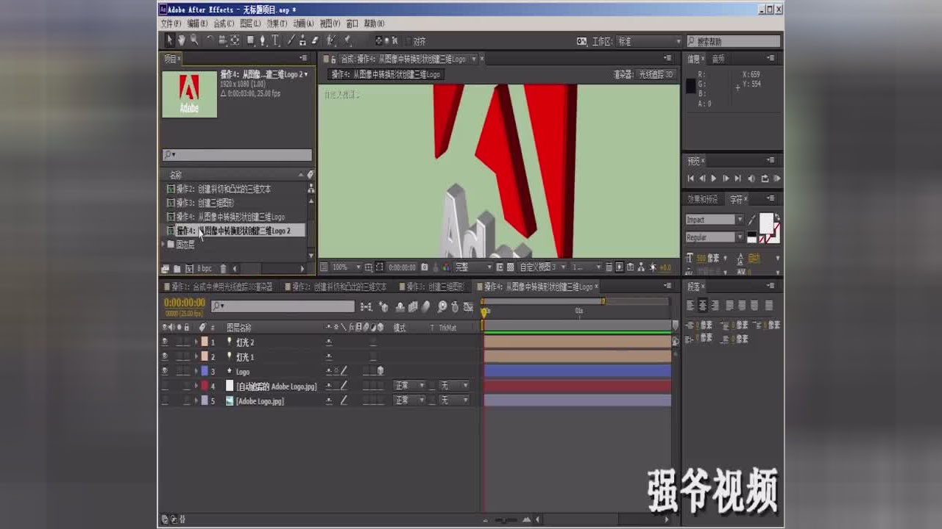Click the fill color swatch in Character panel
The height and width of the screenshot is (529, 942).
coord(767,223)
